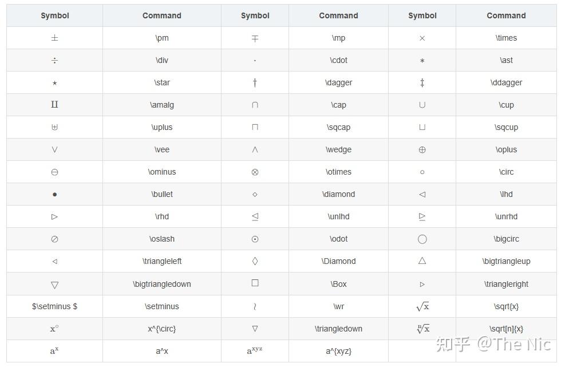Click the big circle symbol for \bigcirc

pos(422,239)
